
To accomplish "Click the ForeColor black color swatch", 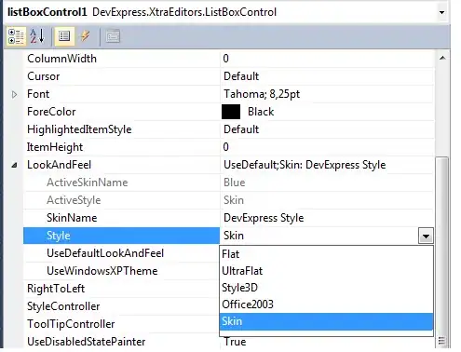I will click(231, 112).
